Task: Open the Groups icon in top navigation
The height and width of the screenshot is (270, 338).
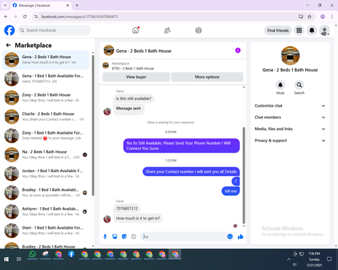Action: (x=199, y=30)
